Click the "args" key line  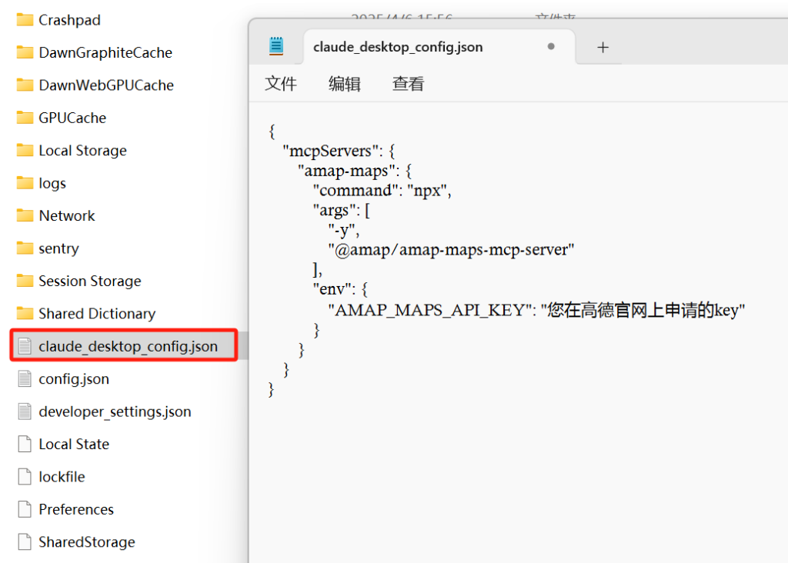(341, 211)
